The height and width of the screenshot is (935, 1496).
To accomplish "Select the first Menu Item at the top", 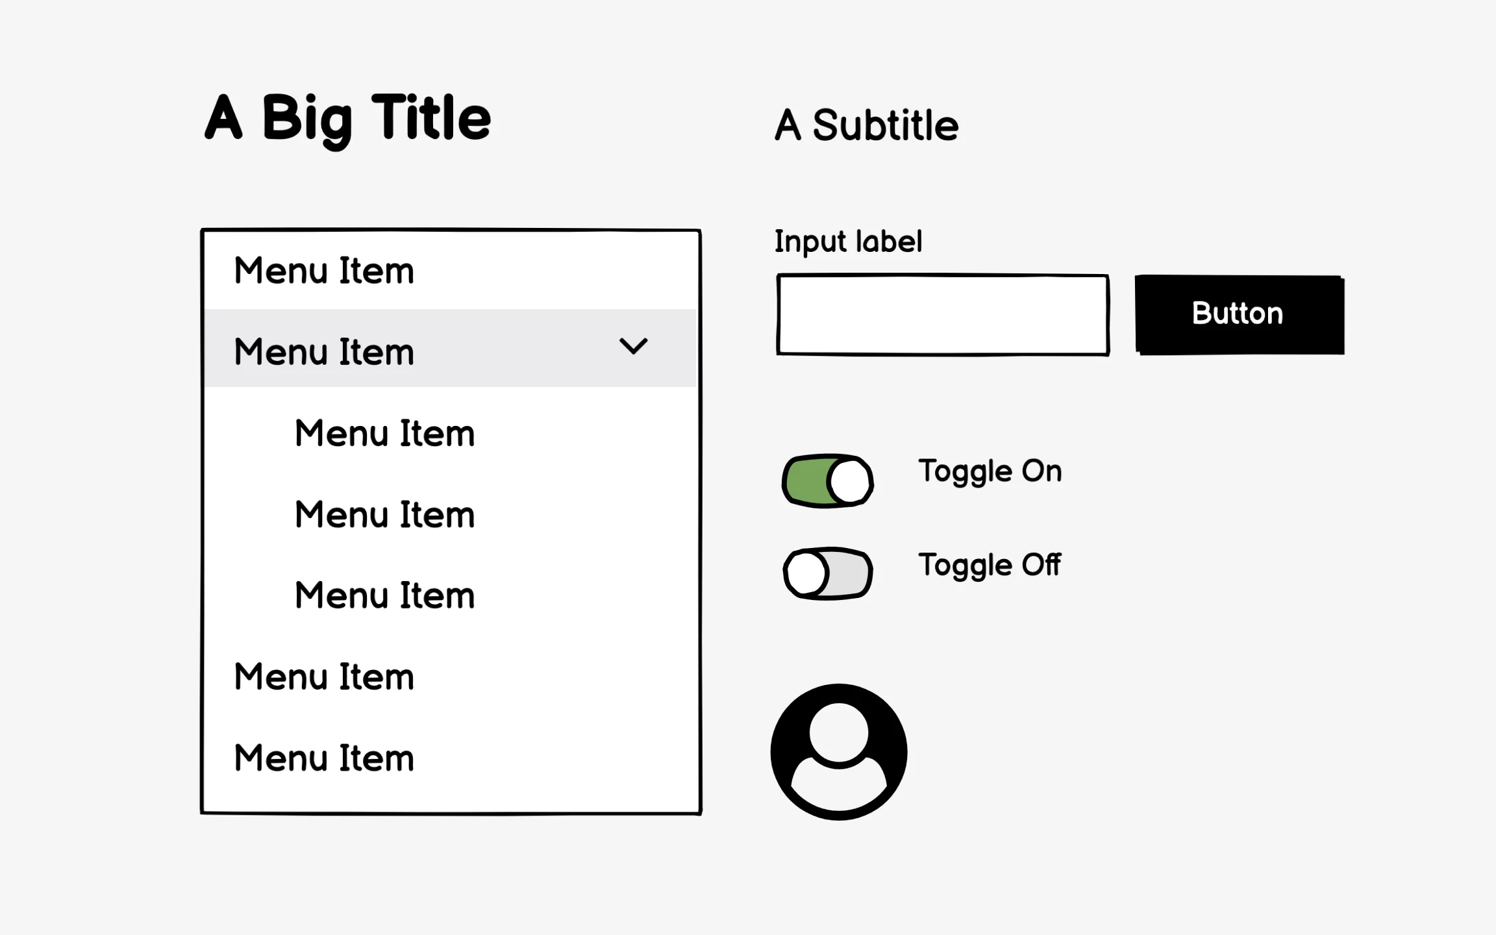I will 324,270.
